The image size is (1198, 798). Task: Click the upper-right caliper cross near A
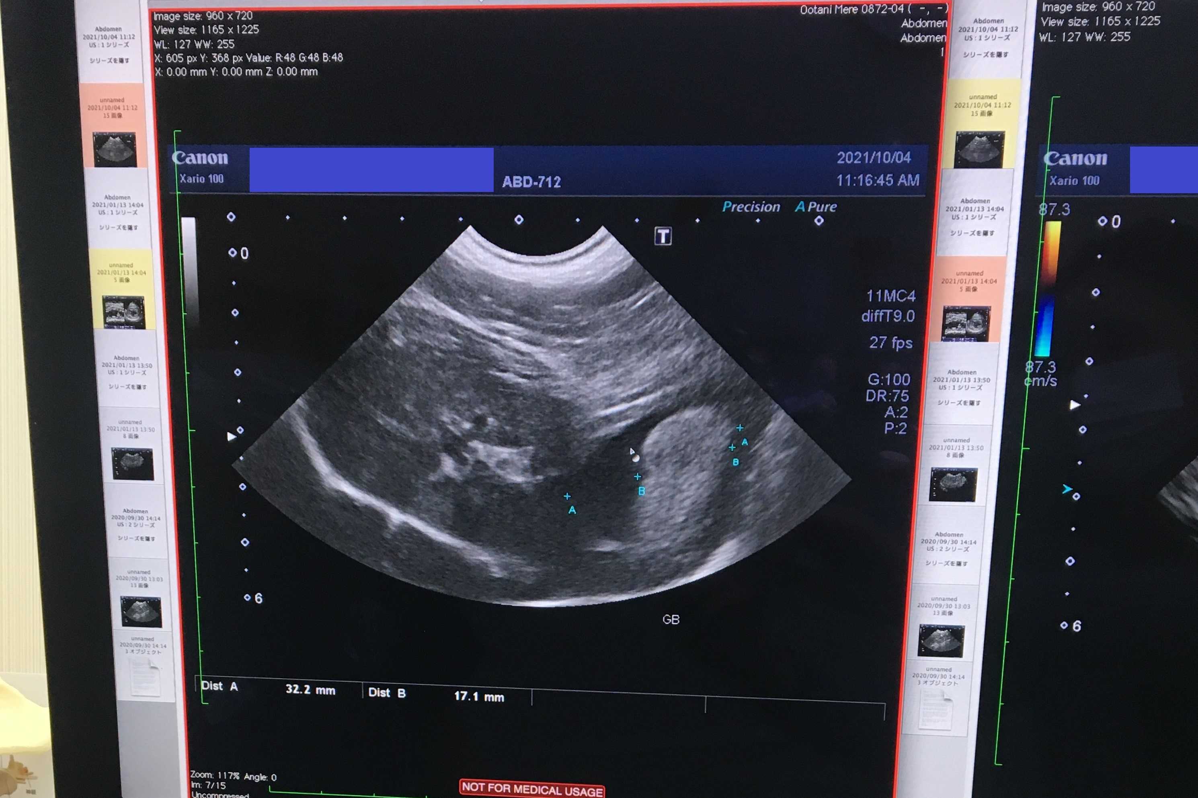740,428
